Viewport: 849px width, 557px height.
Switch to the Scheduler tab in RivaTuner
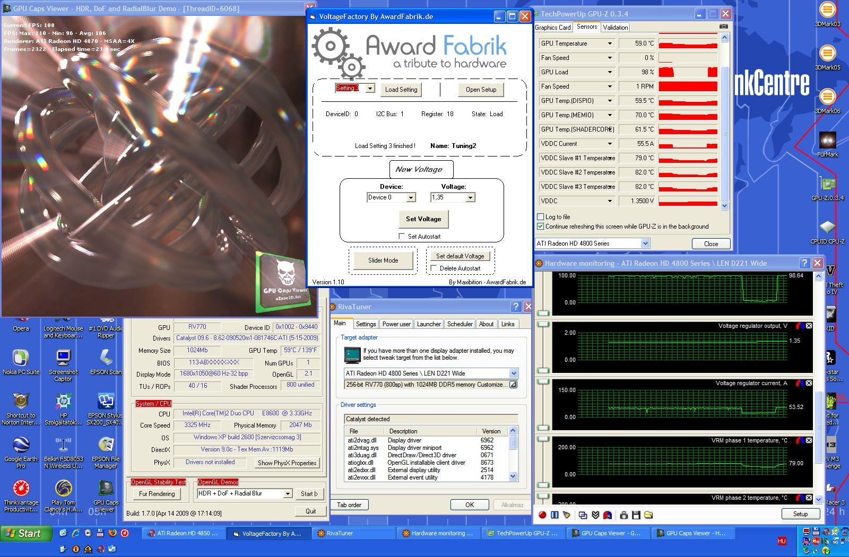460,324
